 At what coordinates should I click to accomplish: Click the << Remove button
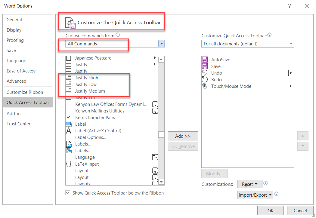[183, 146]
